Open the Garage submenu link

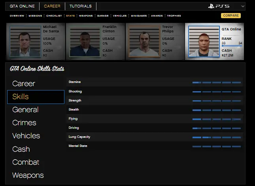click(x=102, y=16)
